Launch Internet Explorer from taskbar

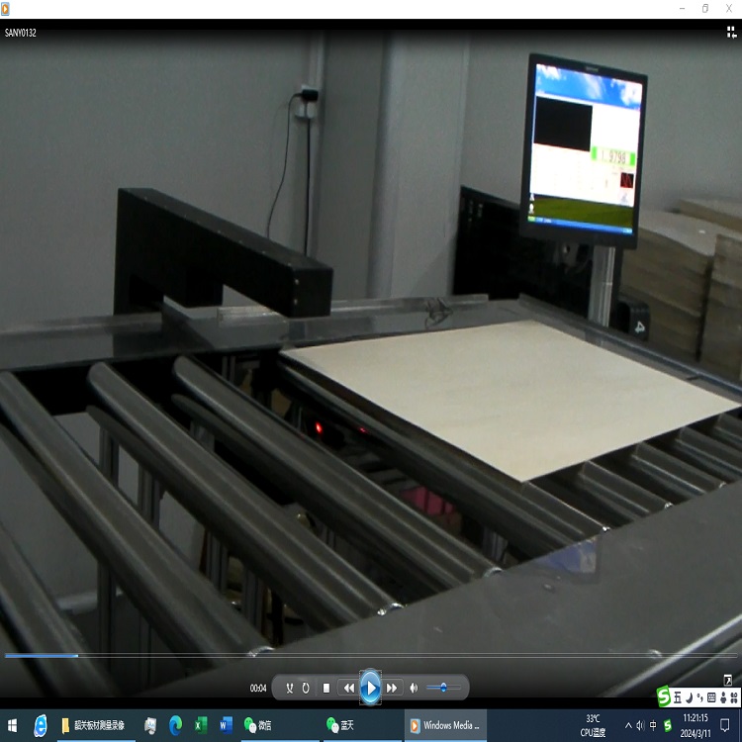41,725
